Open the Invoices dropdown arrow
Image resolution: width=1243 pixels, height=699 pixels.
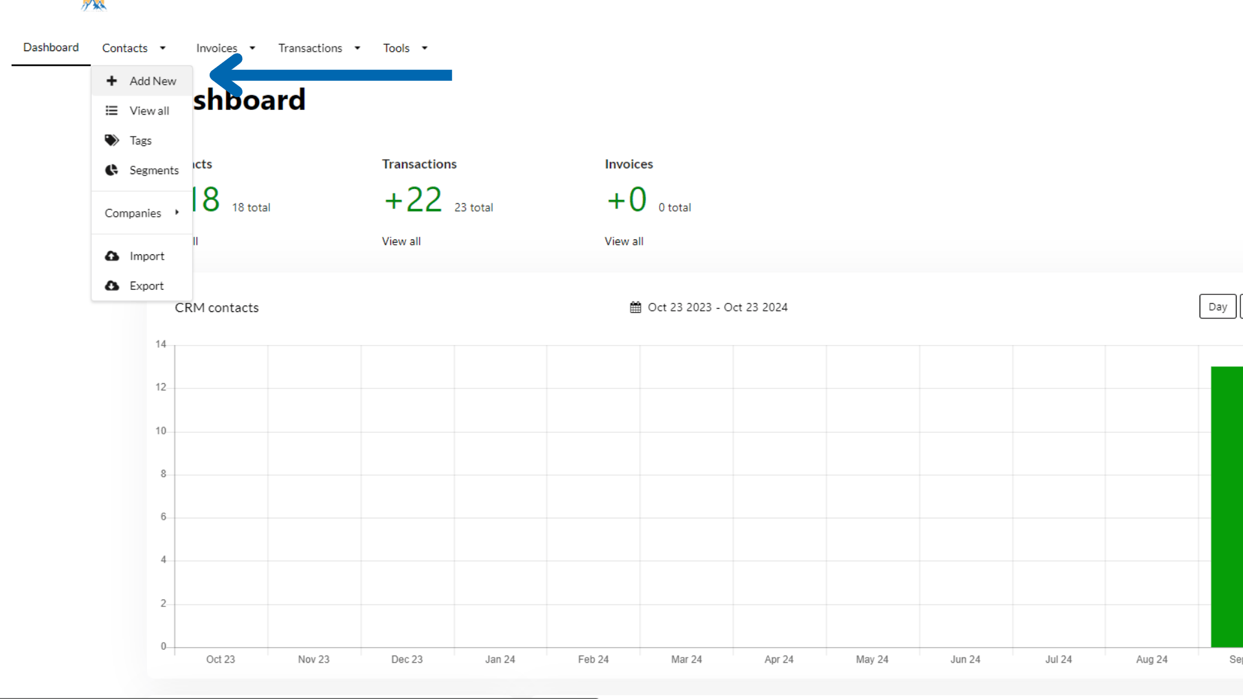[252, 48]
